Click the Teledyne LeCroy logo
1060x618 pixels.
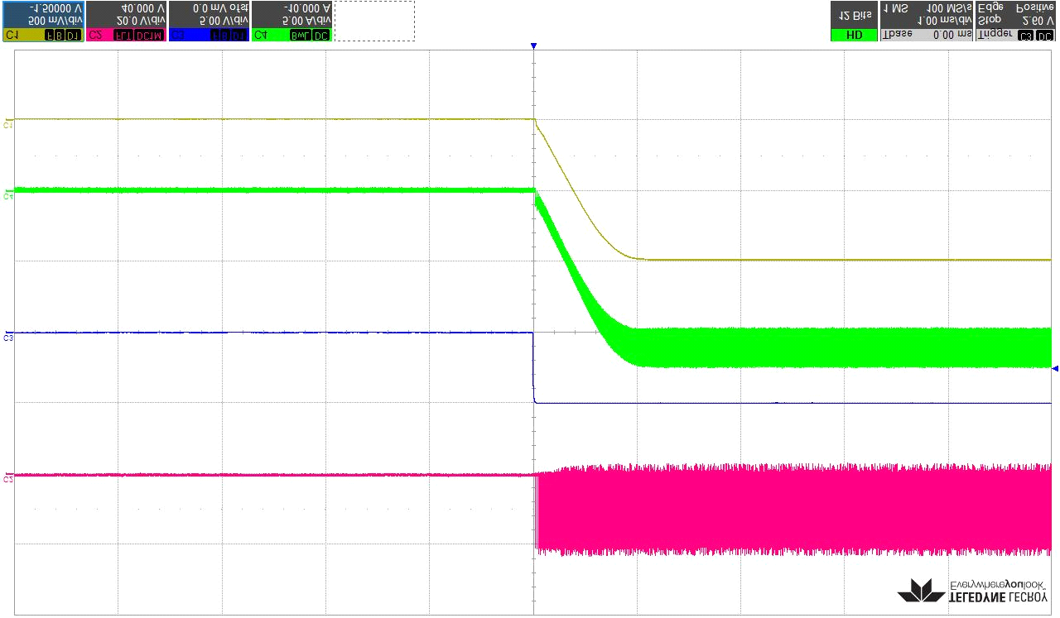974,590
